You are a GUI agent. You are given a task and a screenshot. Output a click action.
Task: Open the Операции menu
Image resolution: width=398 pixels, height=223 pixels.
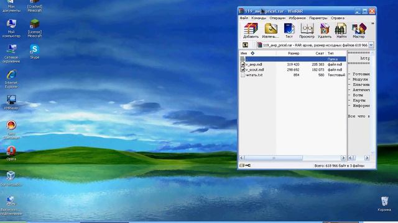coord(277,18)
